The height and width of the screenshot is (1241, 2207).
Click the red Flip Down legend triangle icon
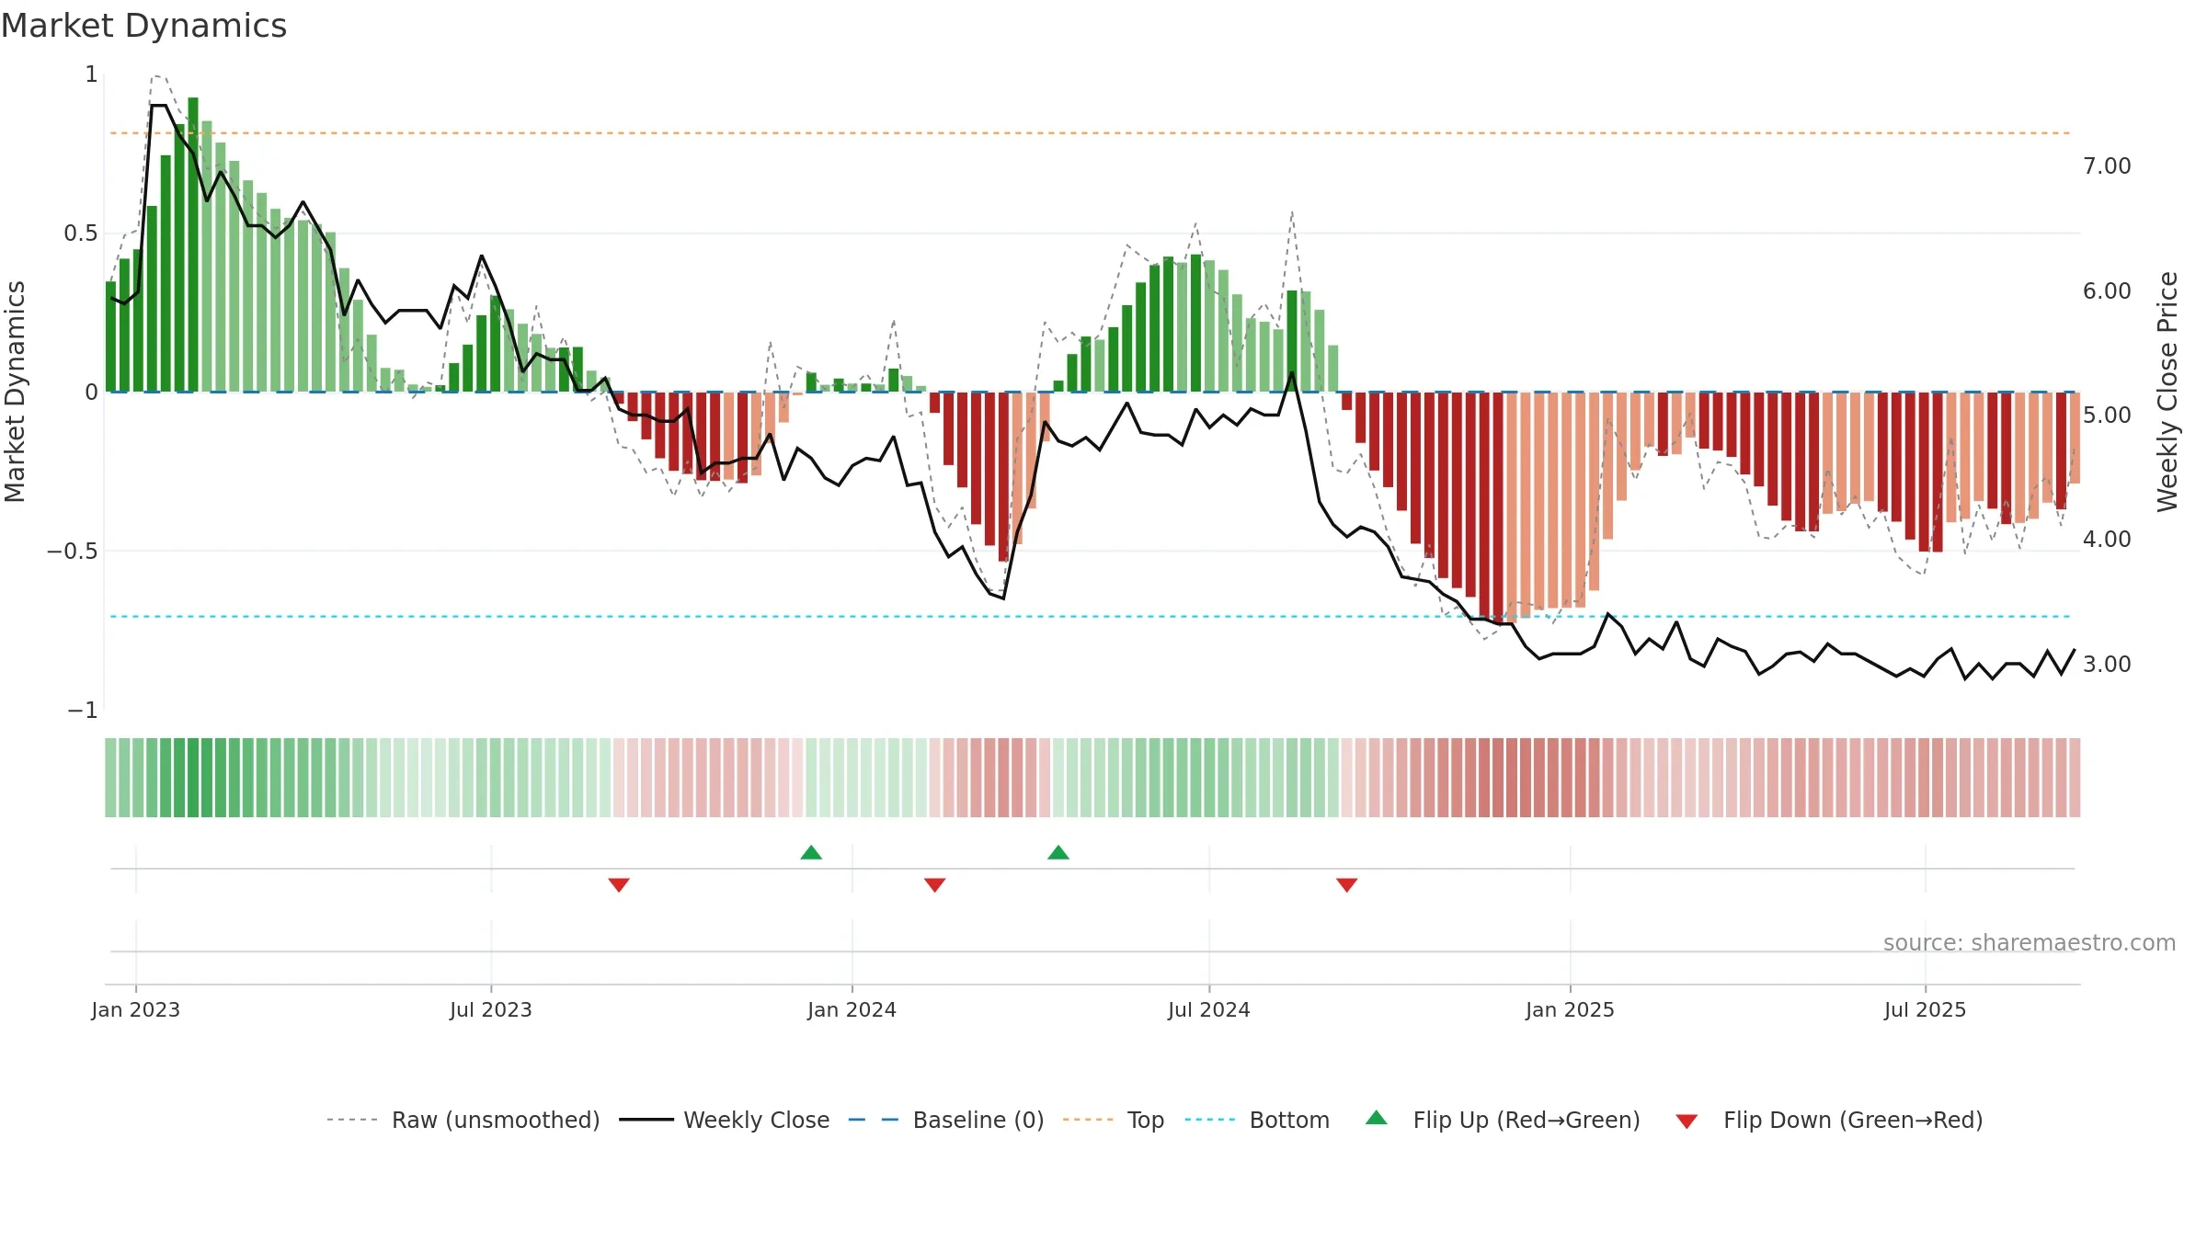1687,1121
